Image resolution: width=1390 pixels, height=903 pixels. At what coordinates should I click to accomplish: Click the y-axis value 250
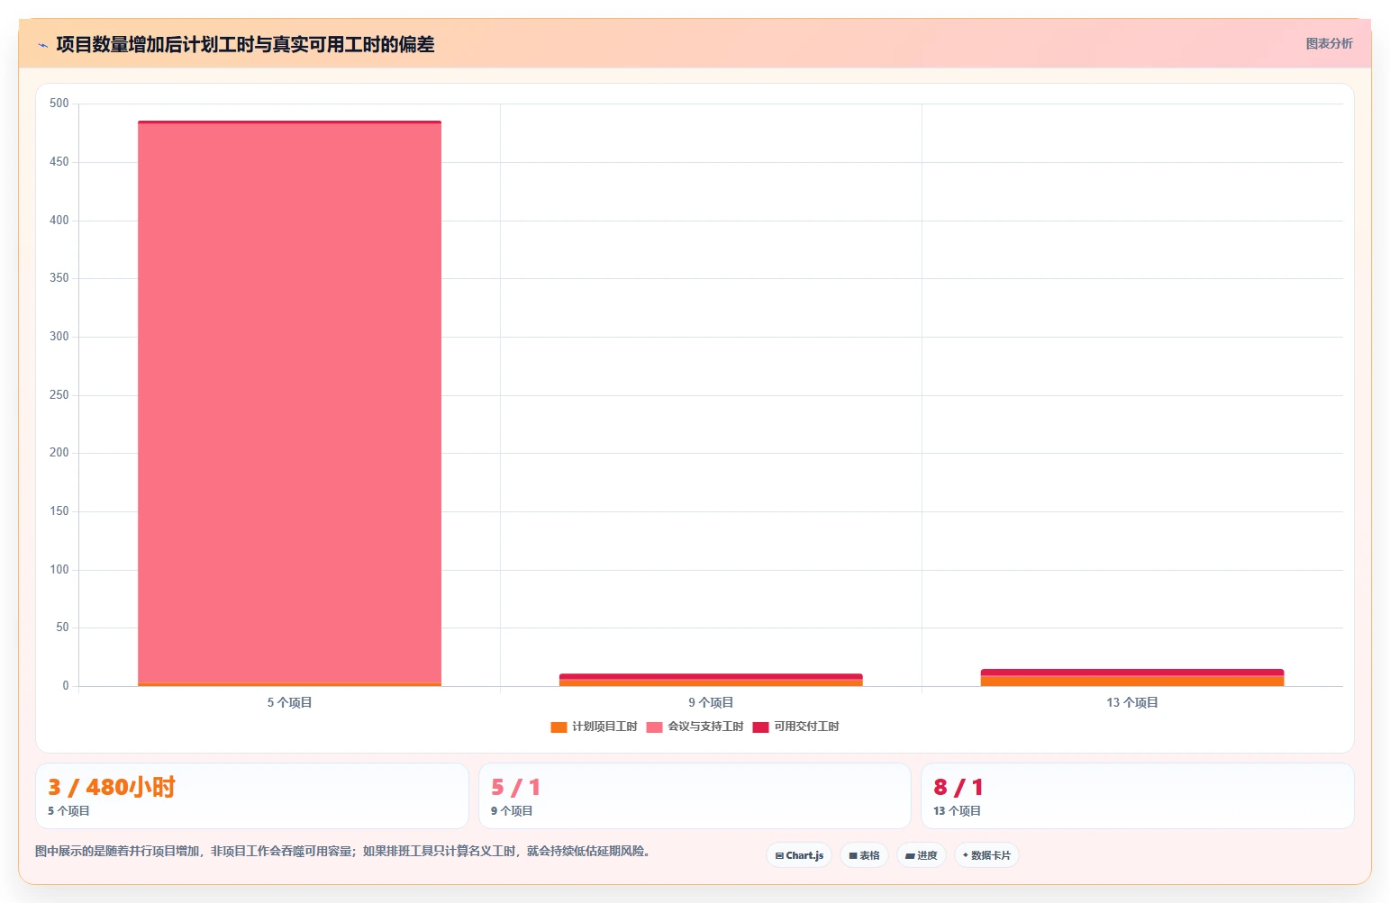point(59,394)
